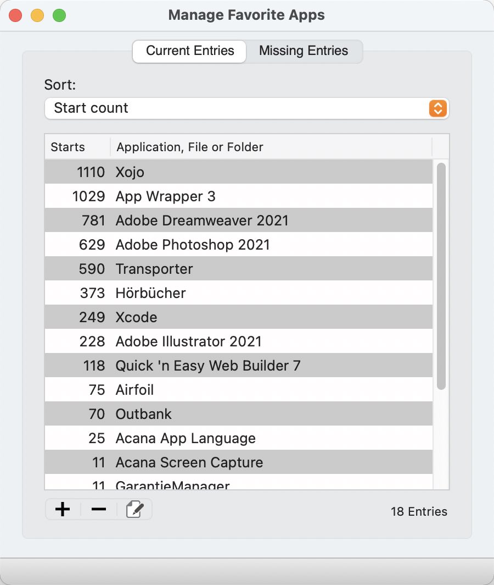This screenshot has width=494, height=585.
Task: Open the Sort dropdown showing Start count
Action: click(x=246, y=108)
